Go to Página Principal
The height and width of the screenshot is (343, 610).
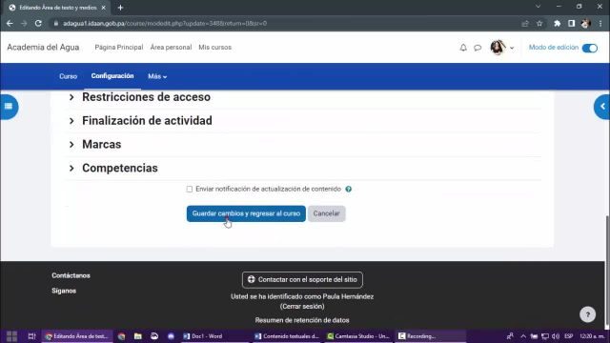click(119, 48)
